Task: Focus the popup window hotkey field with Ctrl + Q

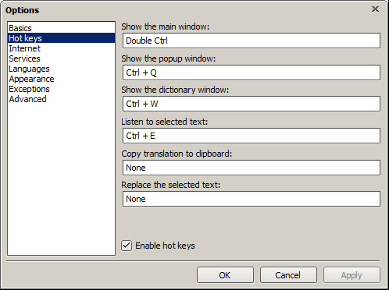Action: tap(252, 72)
